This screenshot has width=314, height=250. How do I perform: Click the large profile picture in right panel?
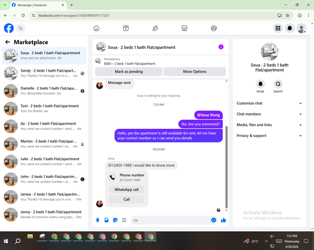coord(269,52)
